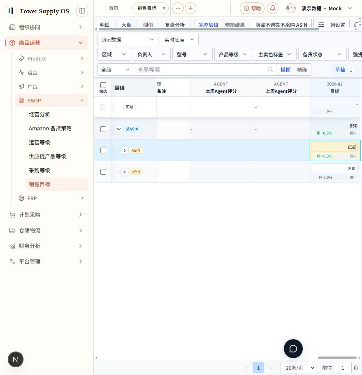This screenshot has height=375, width=362.
Task: Click the 运营 activity pulse icon
Action: [21, 72]
